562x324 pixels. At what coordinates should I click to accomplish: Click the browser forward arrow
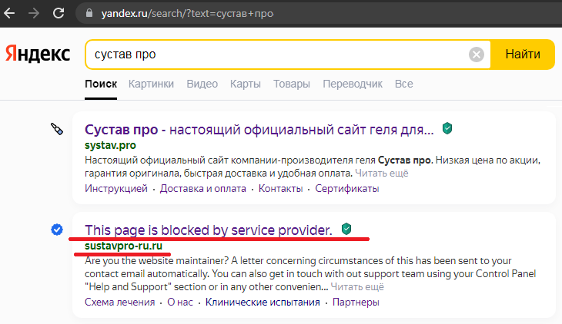tap(34, 14)
